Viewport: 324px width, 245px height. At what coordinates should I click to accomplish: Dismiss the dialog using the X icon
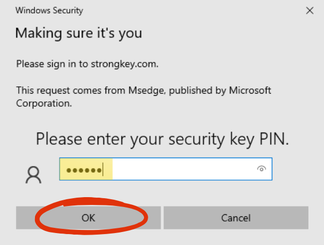[x=310, y=10]
